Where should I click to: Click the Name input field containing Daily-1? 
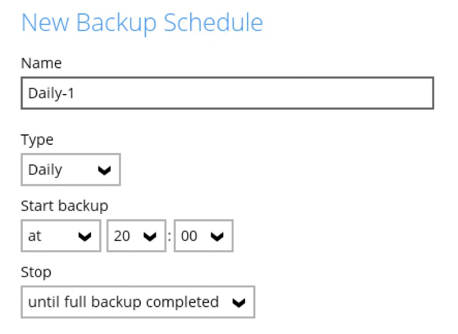(227, 93)
